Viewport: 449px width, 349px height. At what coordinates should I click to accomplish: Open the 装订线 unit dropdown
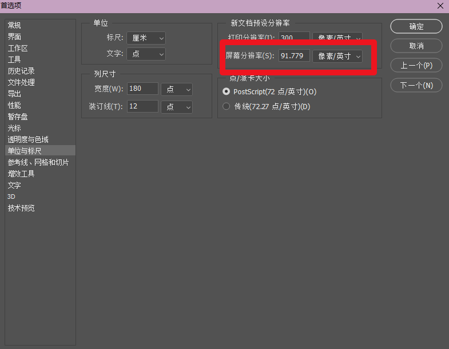click(177, 107)
